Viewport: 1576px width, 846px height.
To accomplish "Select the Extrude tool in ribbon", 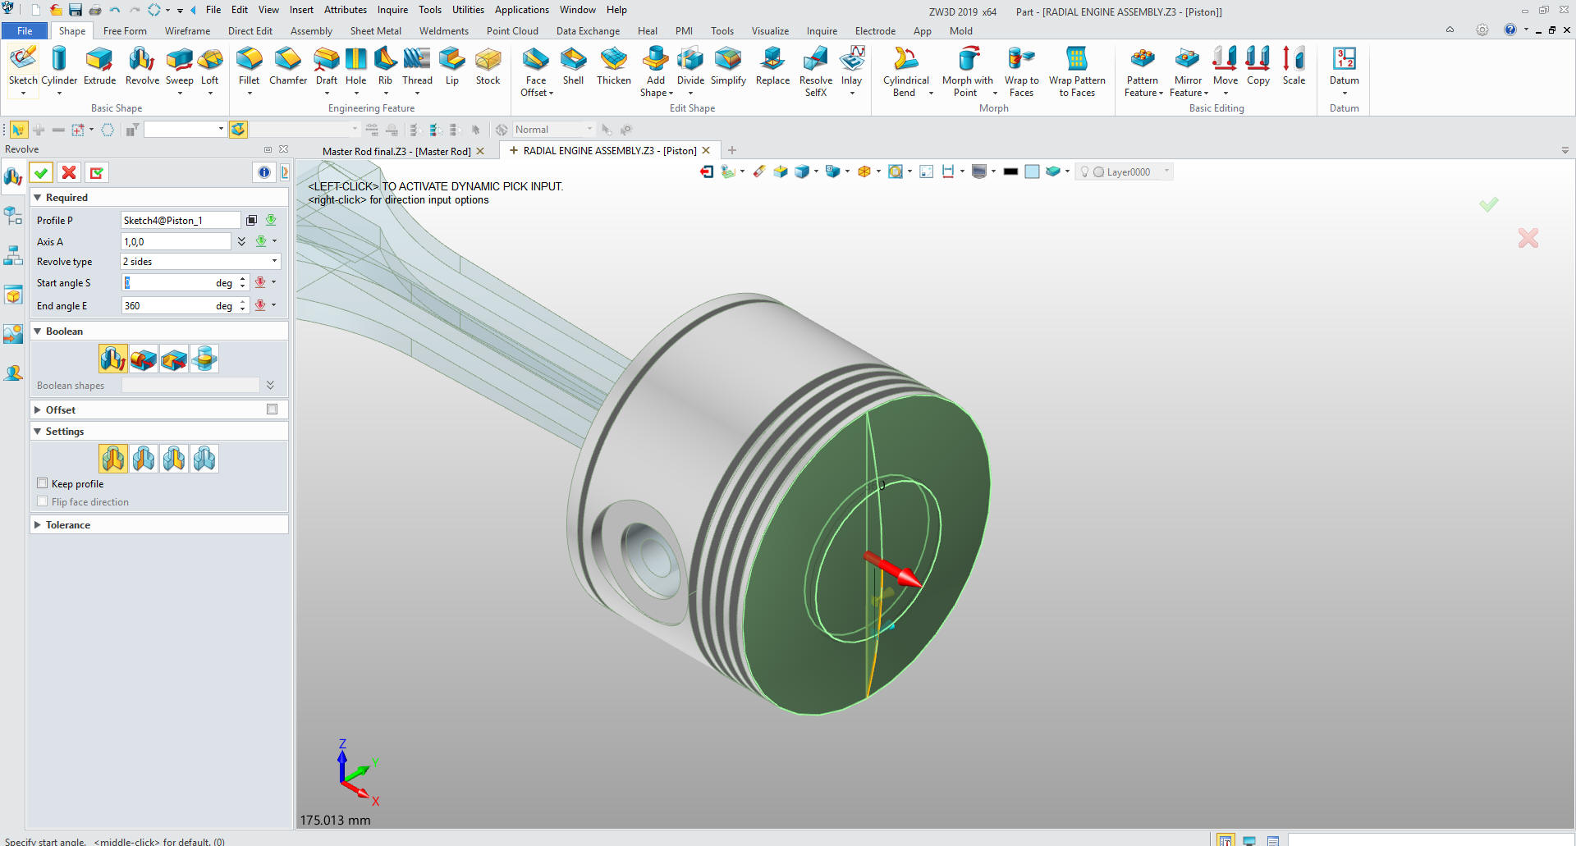I will 99,66.
